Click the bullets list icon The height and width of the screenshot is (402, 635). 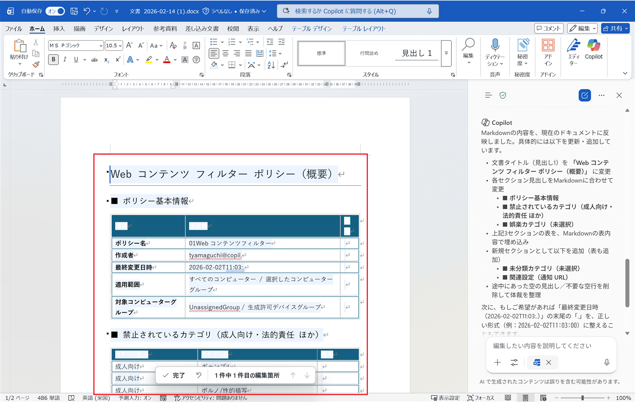click(x=214, y=42)
